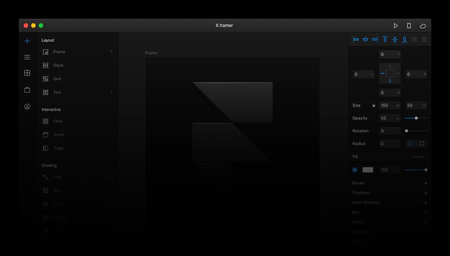
Task: Select the Grid layout tool
Action: click(77, 79)
